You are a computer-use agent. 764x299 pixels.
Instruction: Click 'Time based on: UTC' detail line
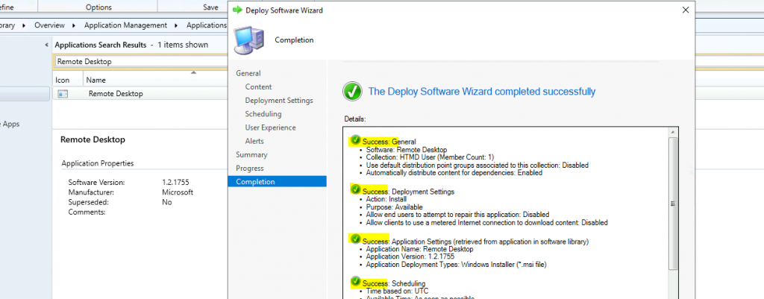point(395,292)
